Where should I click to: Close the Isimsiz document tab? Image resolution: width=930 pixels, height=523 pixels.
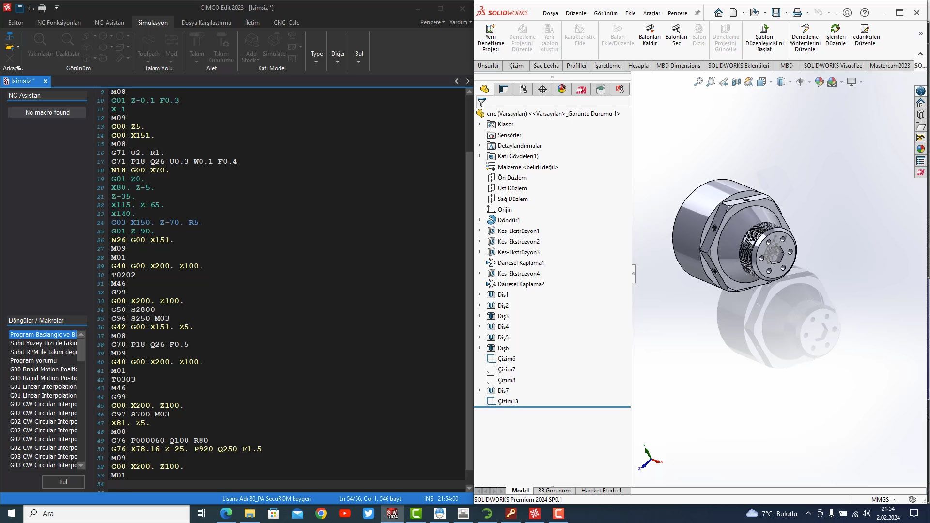[46, 81]
